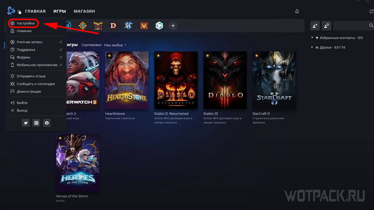Screen dimensions: 374x210
Task: Toggle favorite star on Diablo II: Resurrected card
Action: pos(158,55)
